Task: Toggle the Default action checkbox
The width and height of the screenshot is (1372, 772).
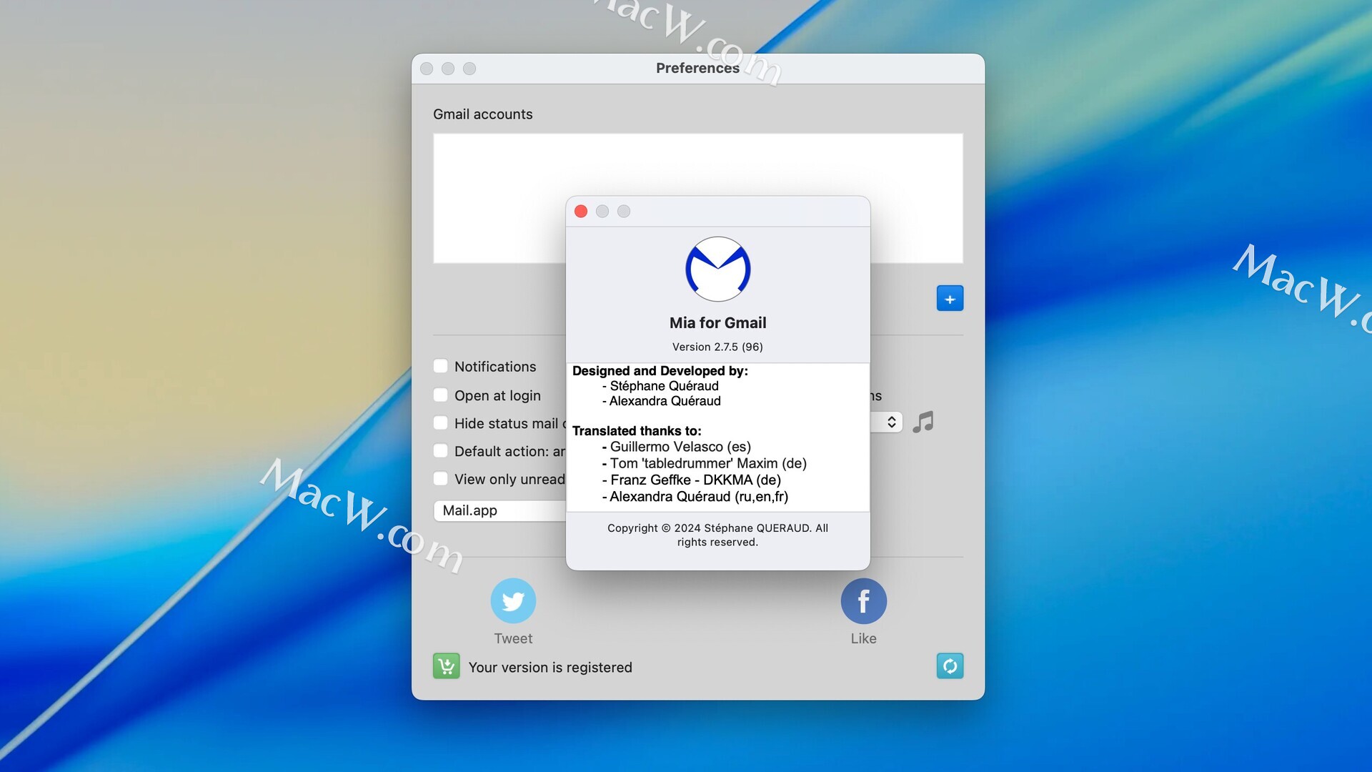Action: pyautogui.click(x=441, y=451)
